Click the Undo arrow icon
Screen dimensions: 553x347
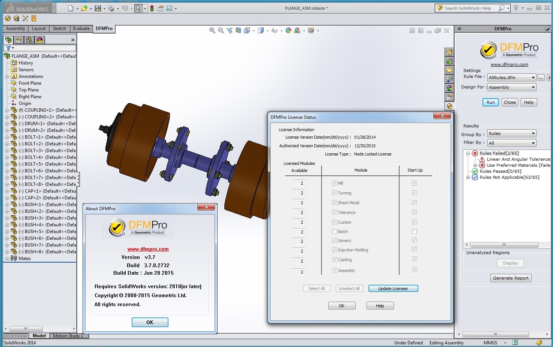pyautogui.click(x=125, y=8)
